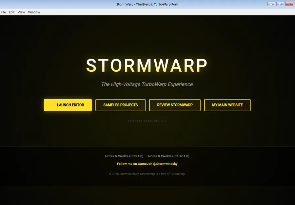Open Notes & Credits (CC BY 4.0) link

[168, 156]
